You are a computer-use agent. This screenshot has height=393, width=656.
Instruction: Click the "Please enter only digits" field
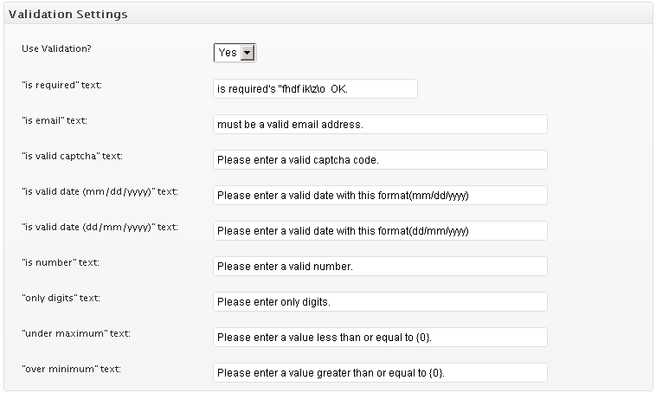[380, 302]
